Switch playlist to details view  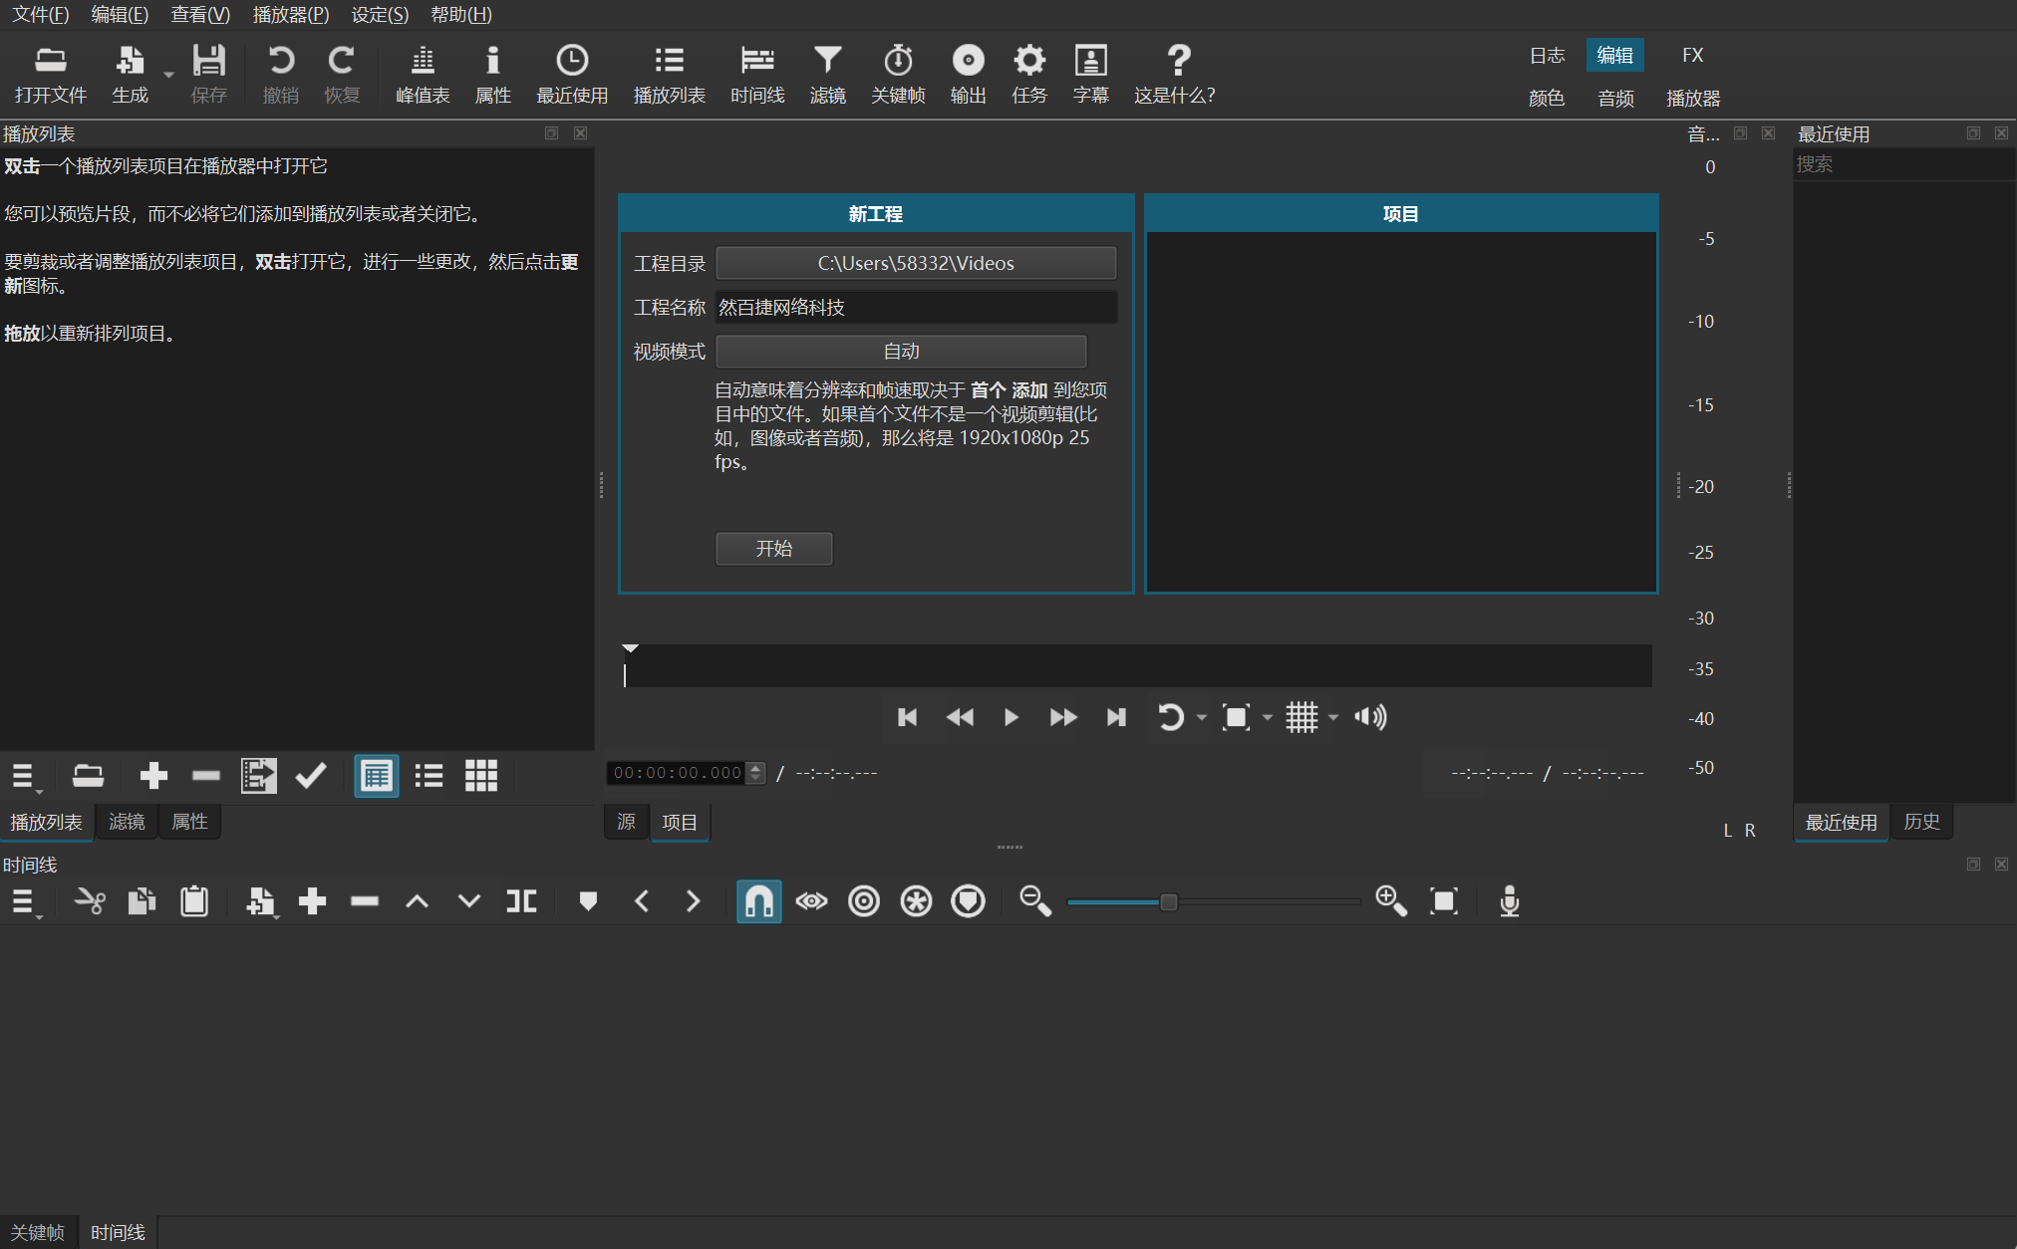click(x=377, y=776)
